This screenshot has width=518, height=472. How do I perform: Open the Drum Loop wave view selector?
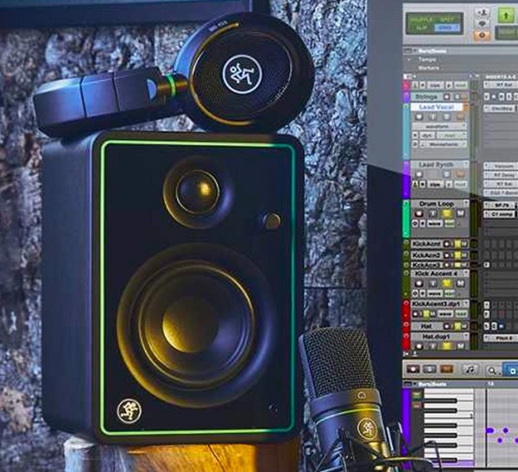[434, 223]
